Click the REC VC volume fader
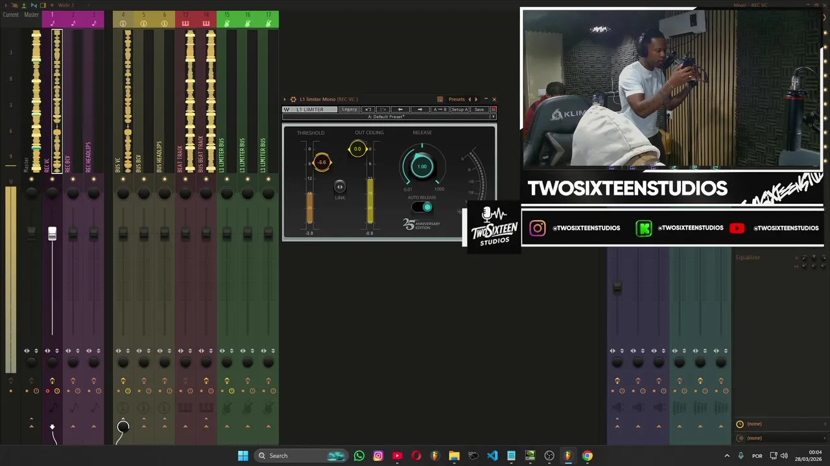This screenshot has height=466, width=830. [52, 234]
